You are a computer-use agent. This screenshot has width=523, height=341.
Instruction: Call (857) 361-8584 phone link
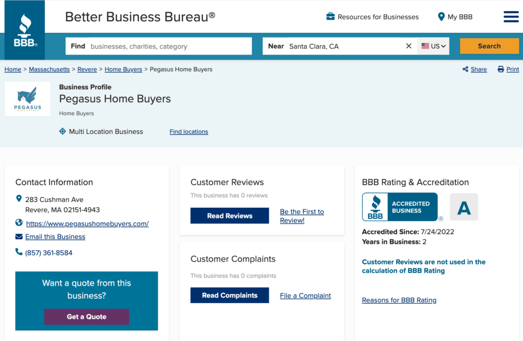coord(49,253)
